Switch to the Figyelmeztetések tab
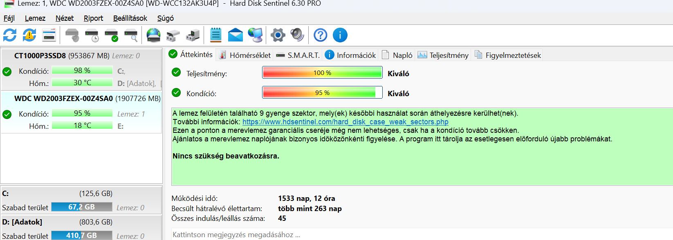 [x=507, y=55]
